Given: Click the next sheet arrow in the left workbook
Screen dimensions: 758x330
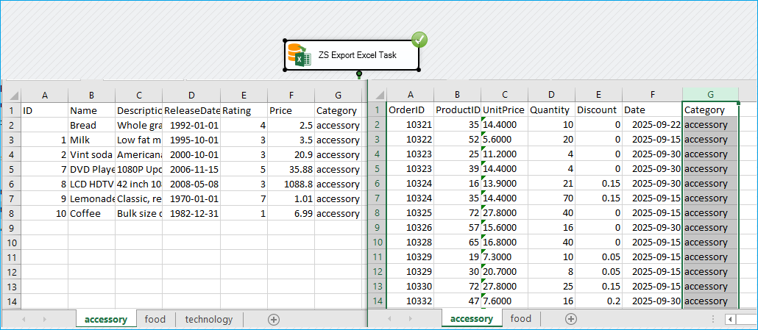Looking at the screenshot, I should 44,320.
